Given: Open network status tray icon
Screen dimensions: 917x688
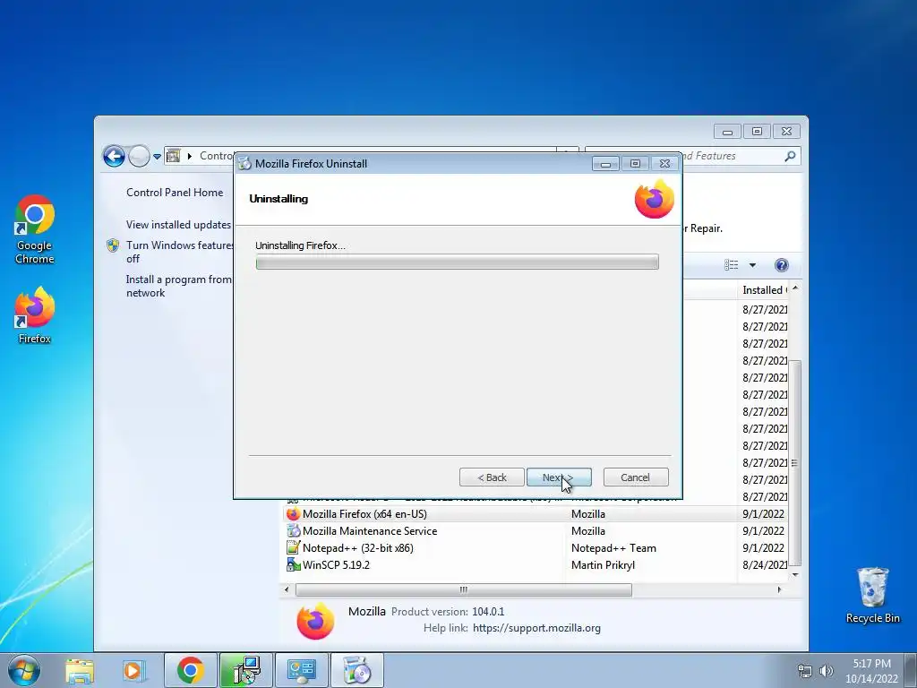Looking at the screenshot, I should [805, 671].
